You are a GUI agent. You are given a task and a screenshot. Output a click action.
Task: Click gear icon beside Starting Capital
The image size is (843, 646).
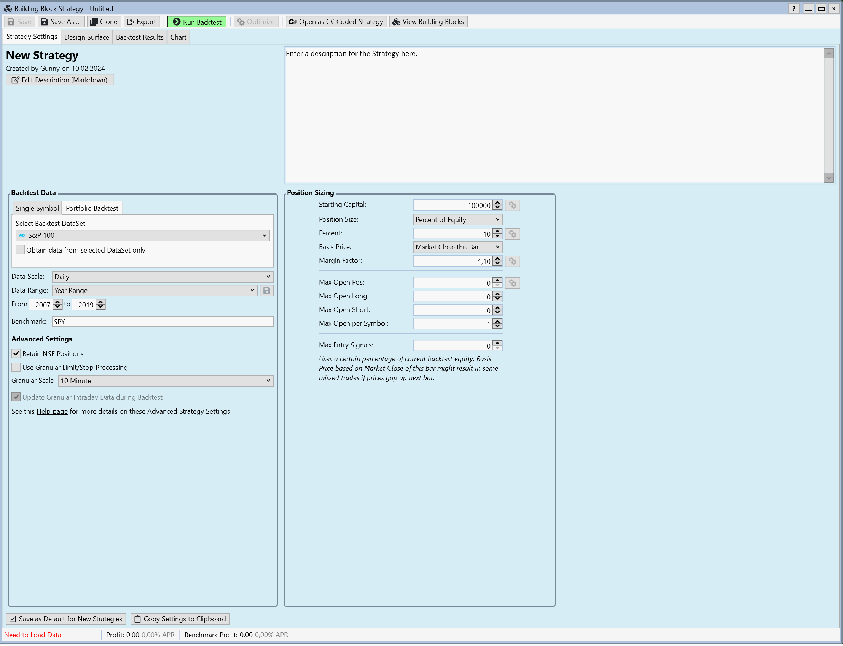512,205
